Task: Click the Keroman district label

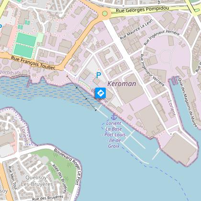Action: pyautogui.click(x=122, y=84)
